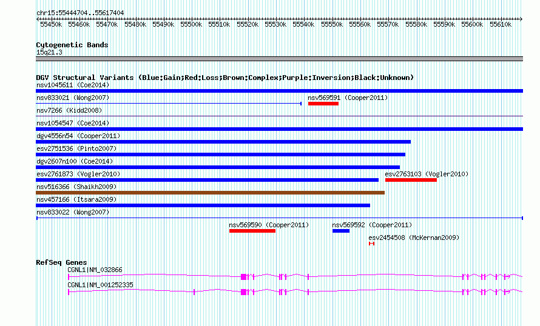This screenshot has width=540, height=326.
Task: Select the 15q21.3 band label
Action: [49, 52]
